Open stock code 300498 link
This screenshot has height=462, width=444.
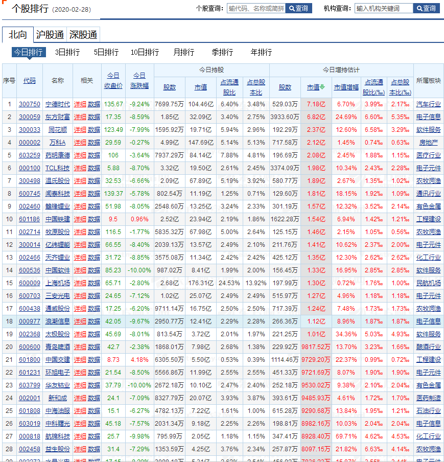click(30, 181)
